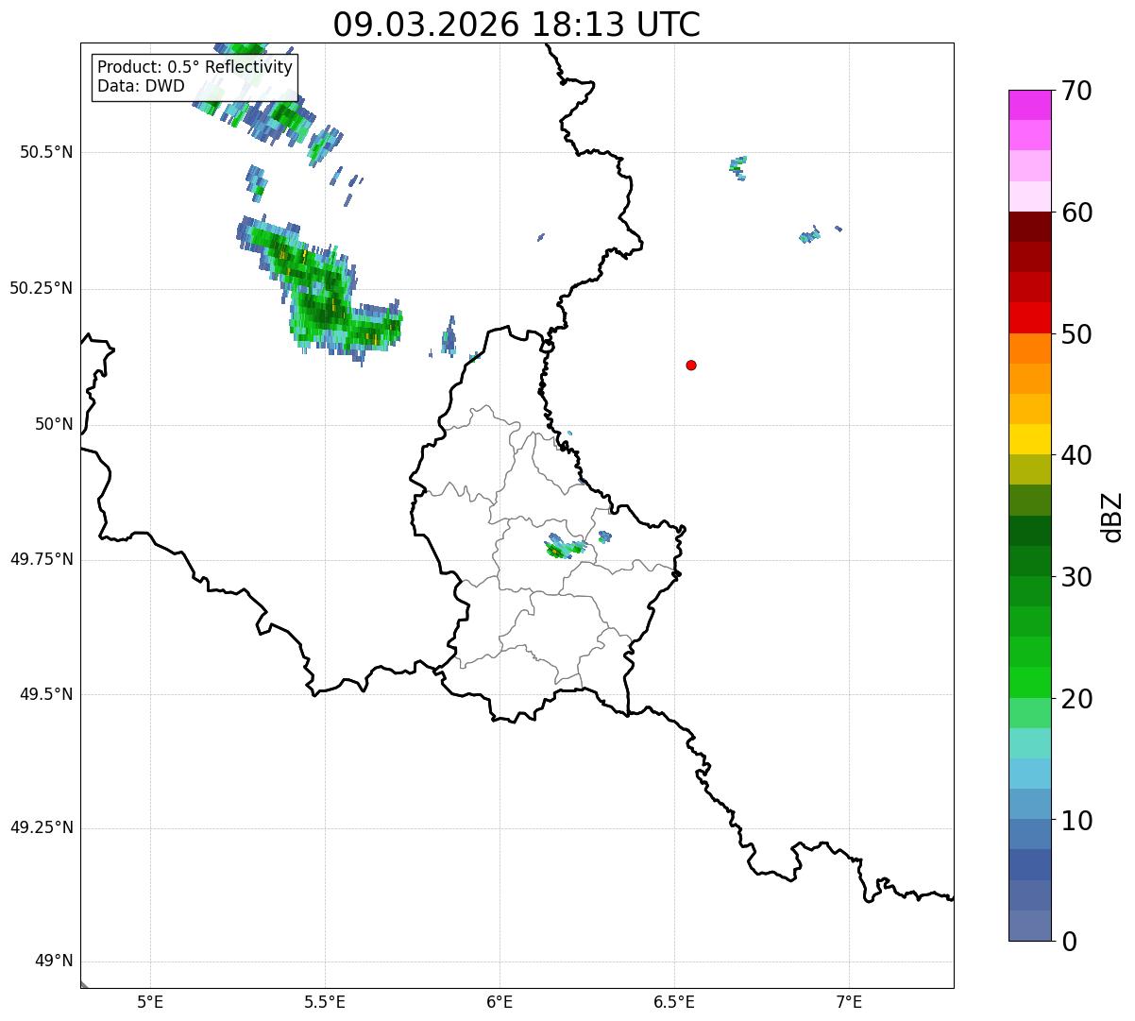This screenshot has width=1135, height=1021.
Task: Click the 6°E longitude axis label
Action: coord(500,1001)
